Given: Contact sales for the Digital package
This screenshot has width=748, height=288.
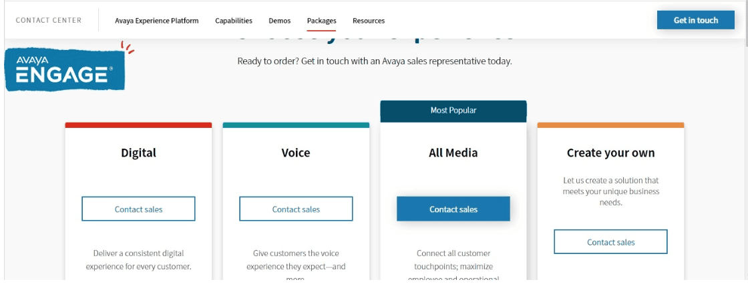Looking at the screenshot, I should [138, 209].
